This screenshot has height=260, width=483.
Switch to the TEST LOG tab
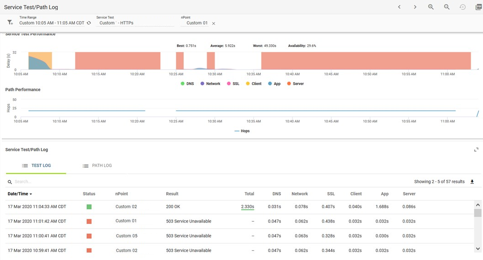point(36,166)
